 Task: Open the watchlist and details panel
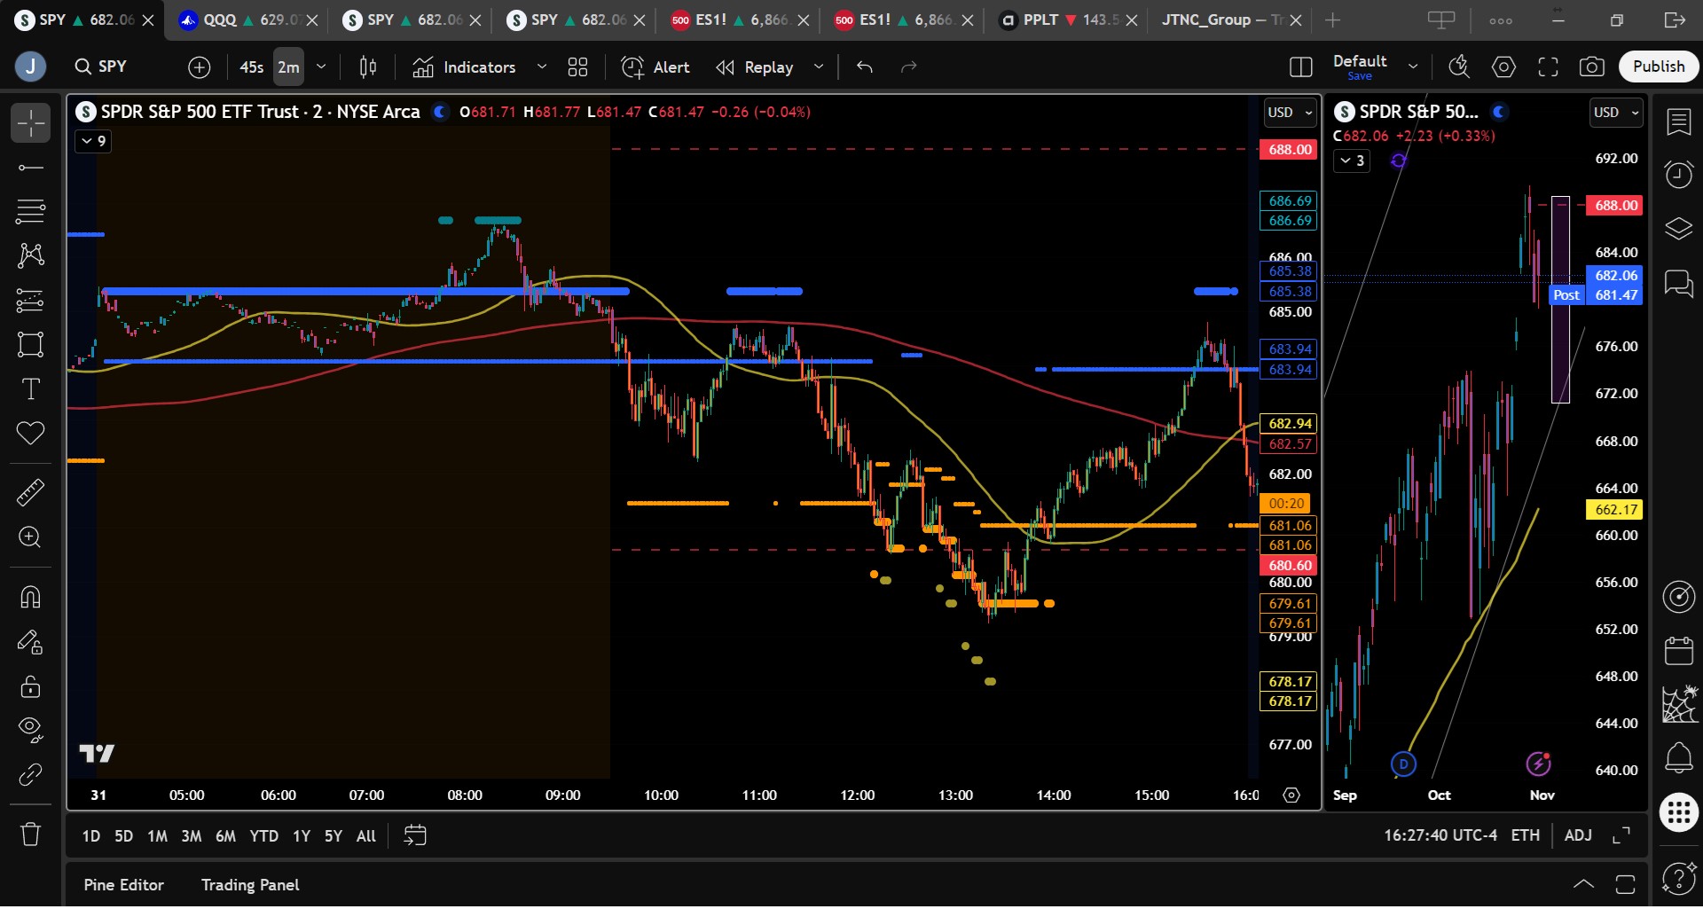click(1678, 121)
